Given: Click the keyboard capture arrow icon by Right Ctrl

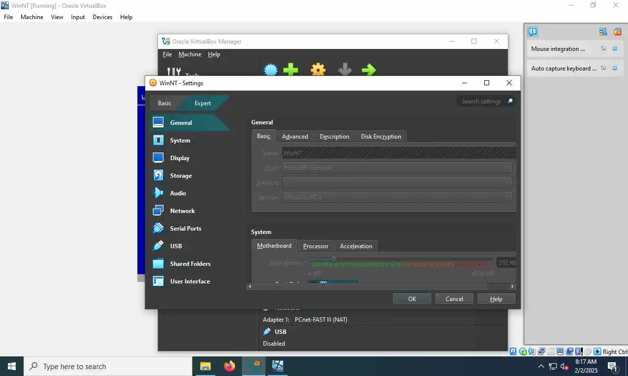Looking at the screenshot, I should point(597,352).
